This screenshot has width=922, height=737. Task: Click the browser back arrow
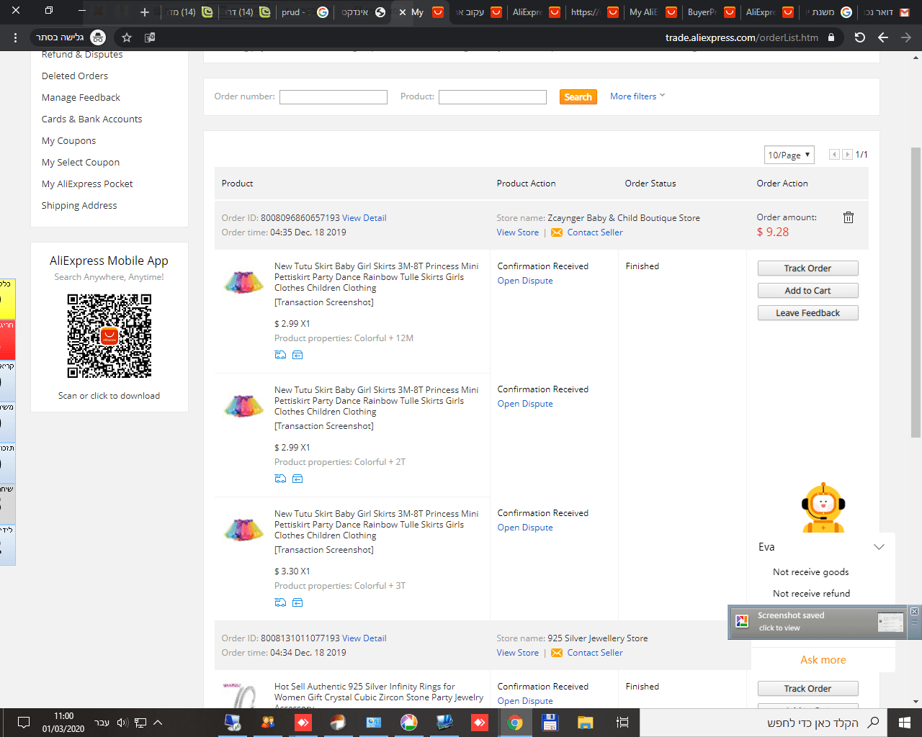tap(883, 37)
